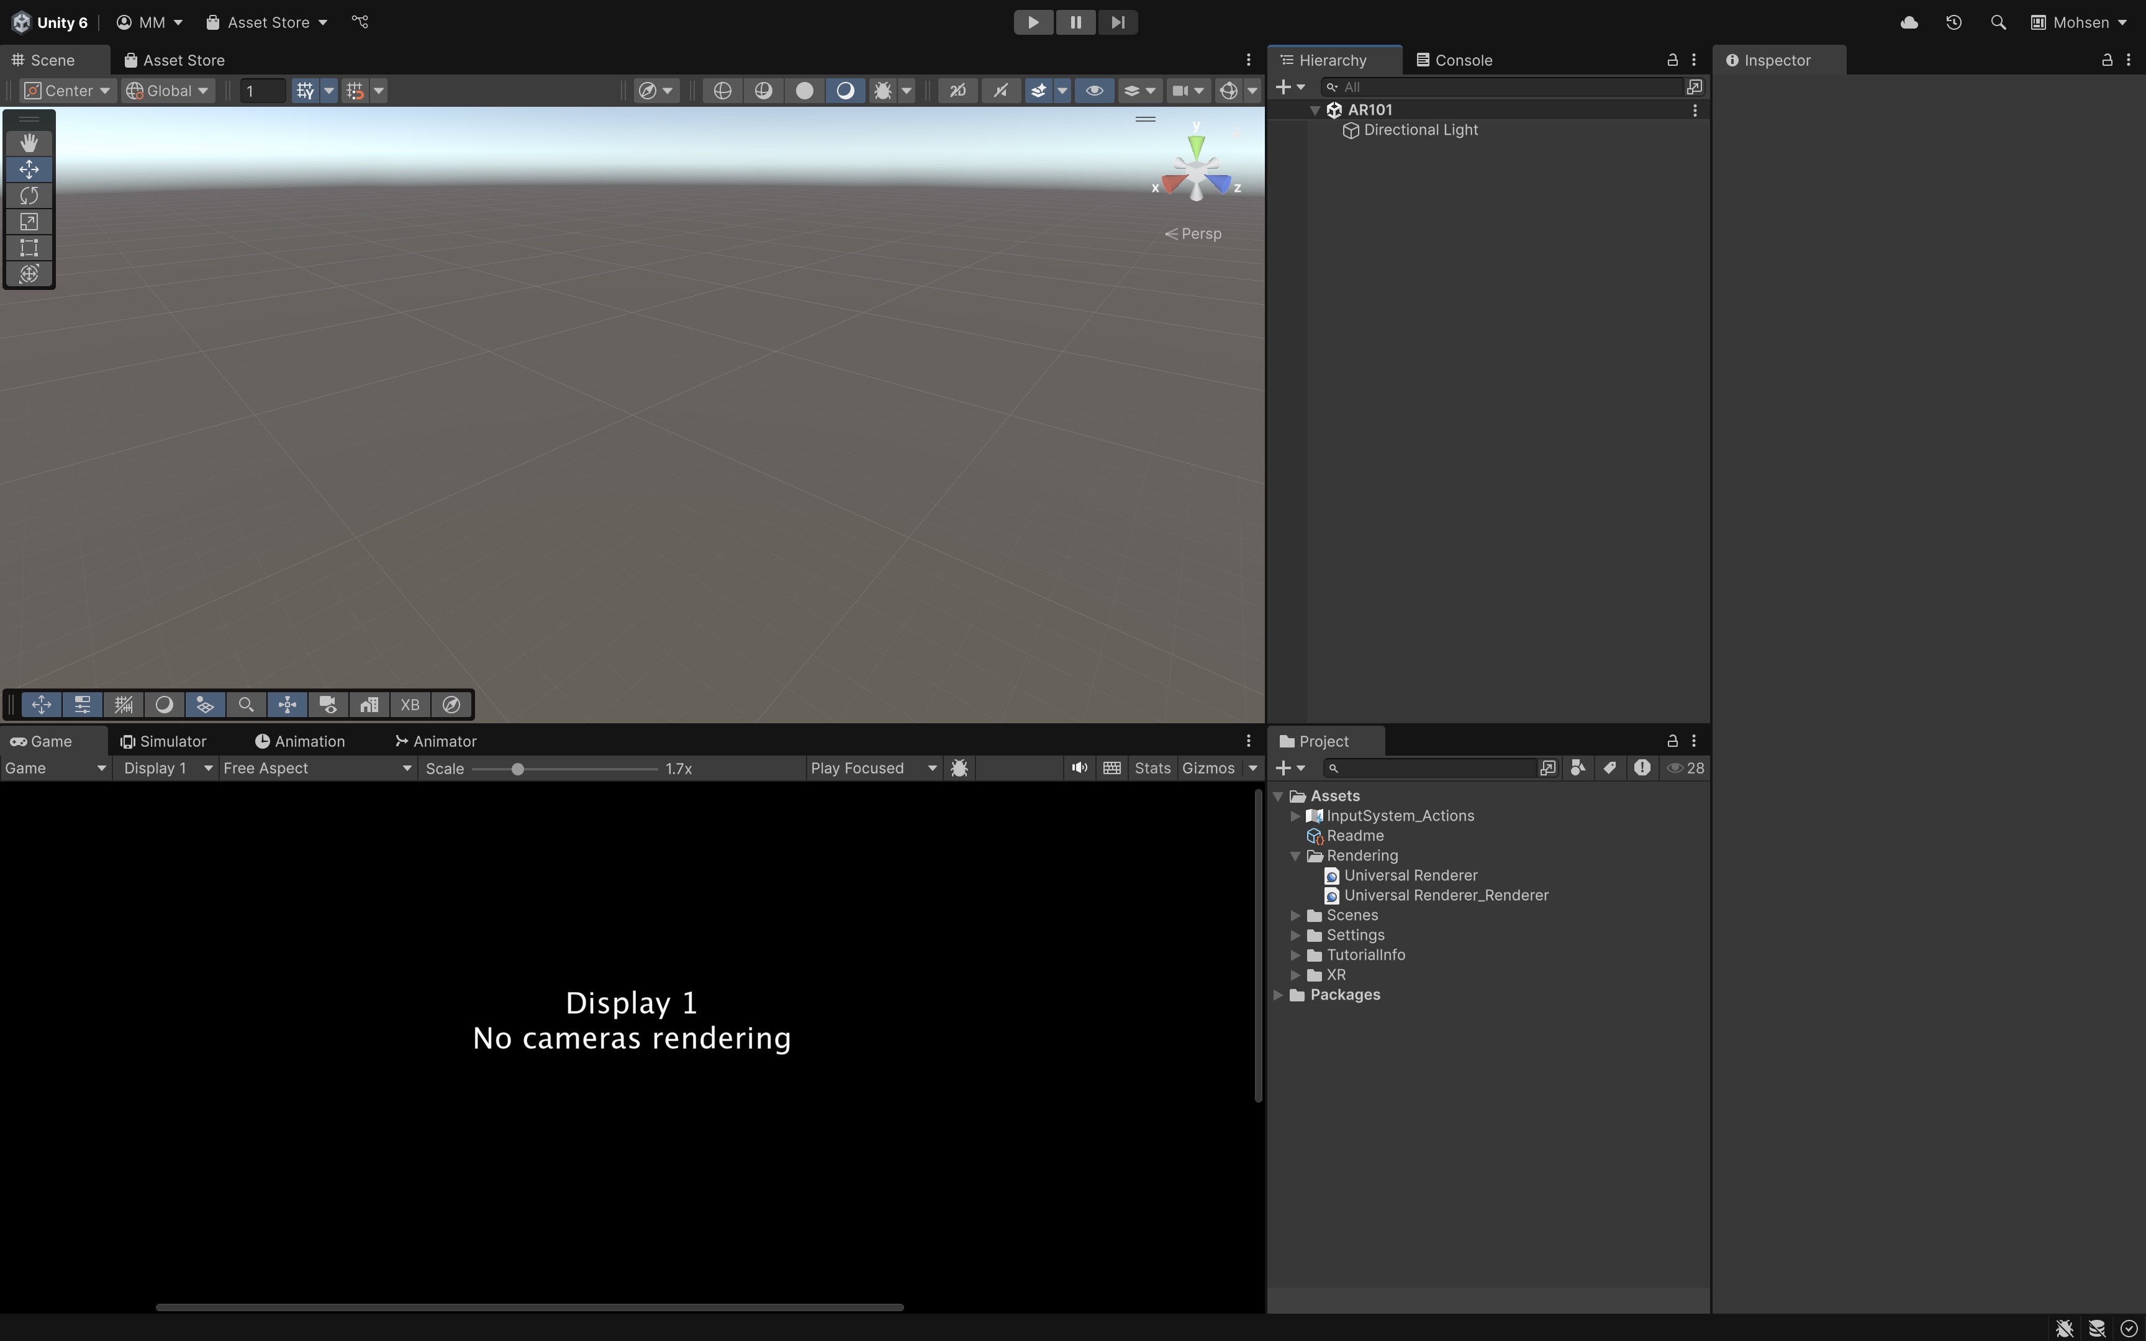Click the Hierarchy search field

click(x=1508, y=87)
